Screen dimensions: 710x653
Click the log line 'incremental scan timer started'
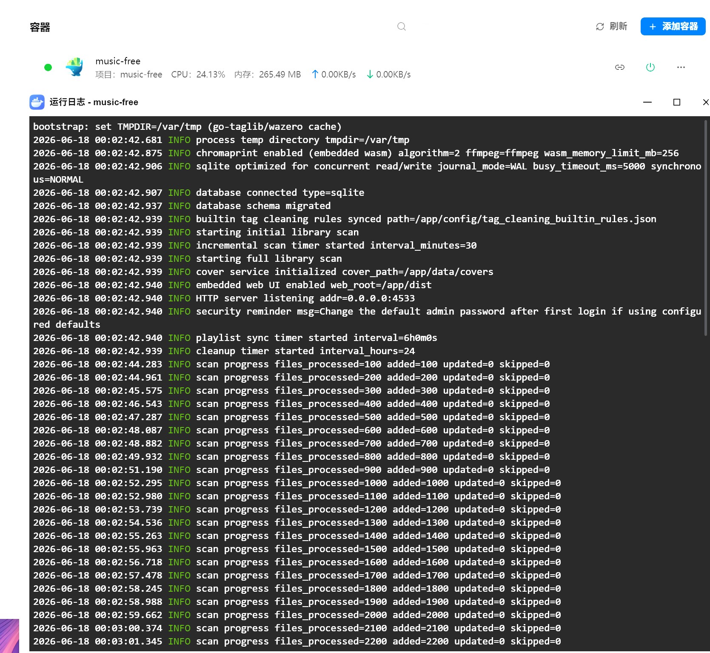click(x=255, y=245)
